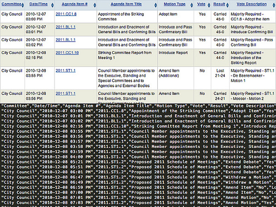Click CSV line with 2010-12-08 02:16 PM
The width and height of the screenshot is (276, 207).
click(x=138, y=126)
